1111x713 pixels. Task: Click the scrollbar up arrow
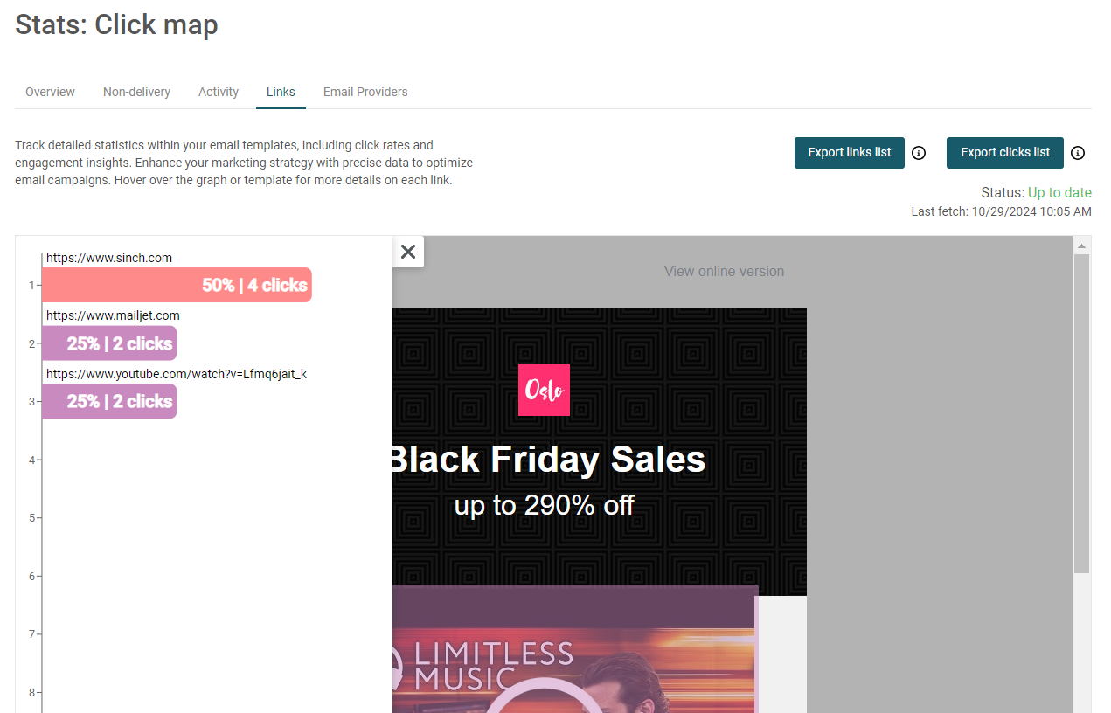point(1081,246)
